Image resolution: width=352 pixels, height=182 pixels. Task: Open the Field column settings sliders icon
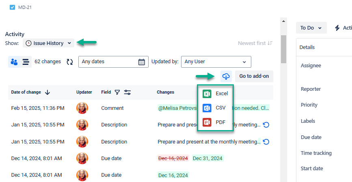127,92
